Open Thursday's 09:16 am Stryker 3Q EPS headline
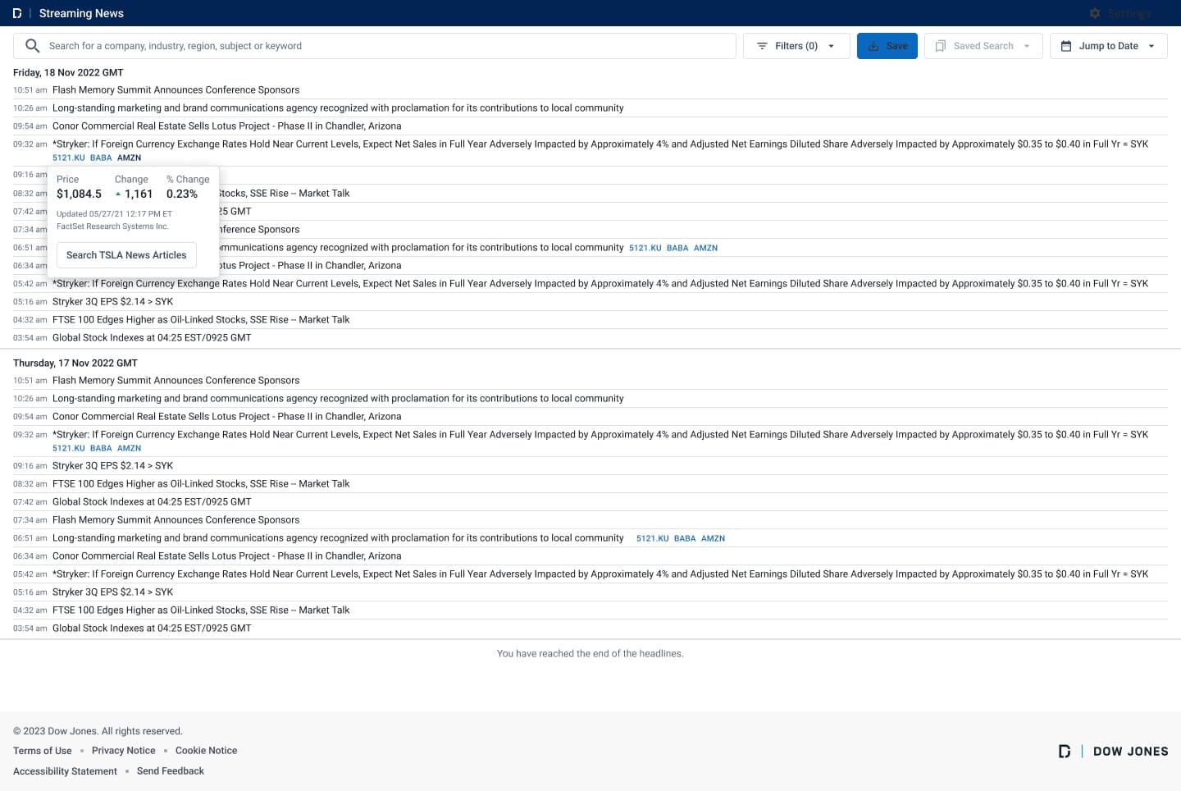 [113, 466]
